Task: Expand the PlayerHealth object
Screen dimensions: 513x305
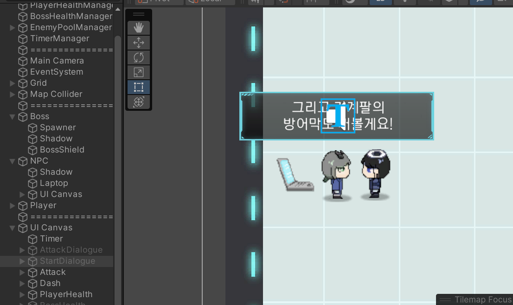Action: coord(22,294)
